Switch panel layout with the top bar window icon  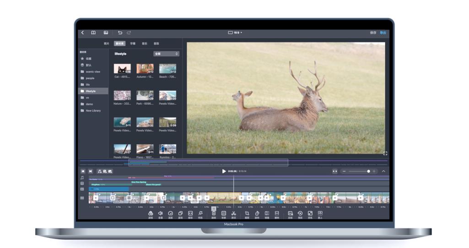(x=106, y=32)
